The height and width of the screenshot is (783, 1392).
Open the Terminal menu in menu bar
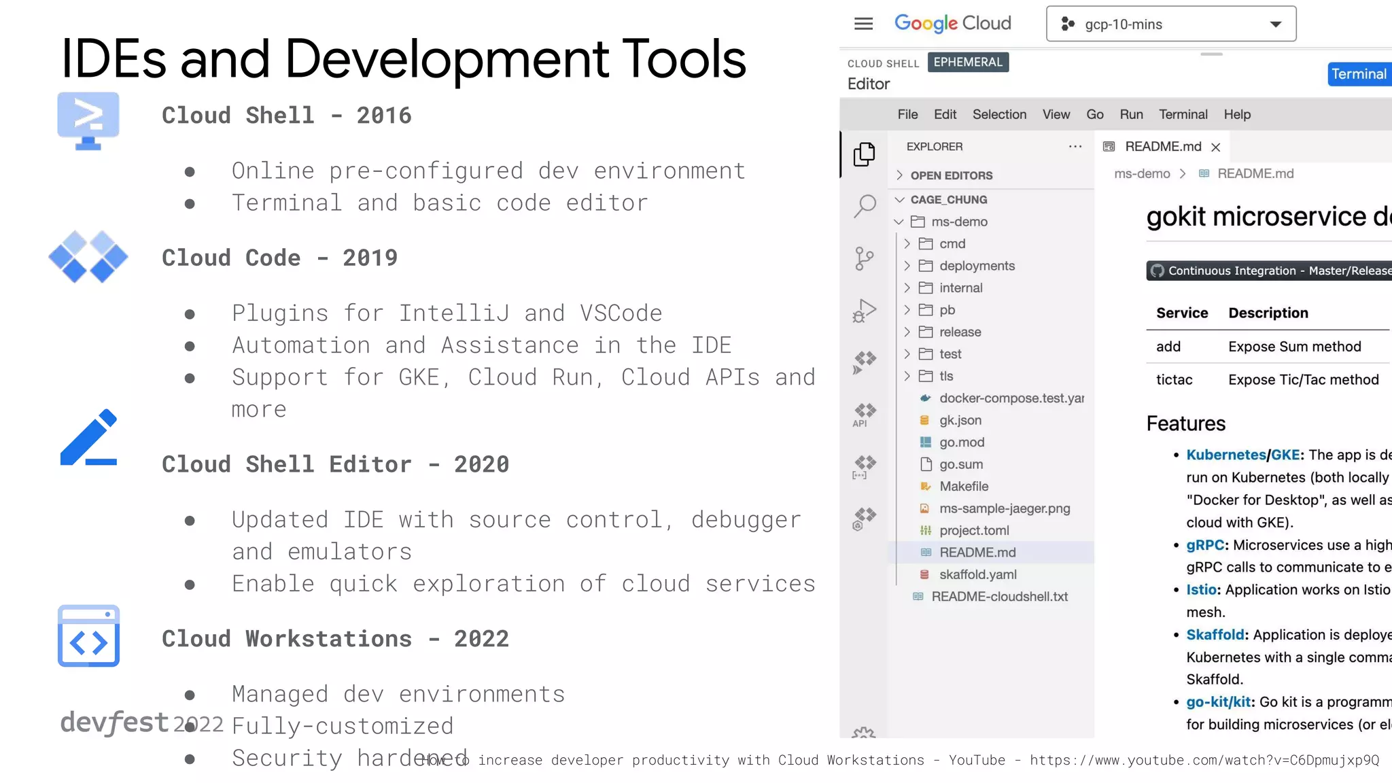(x=1183, y=114)
